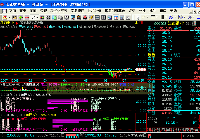
Task: Open the 页面 menu
Action: coord(13,11)
